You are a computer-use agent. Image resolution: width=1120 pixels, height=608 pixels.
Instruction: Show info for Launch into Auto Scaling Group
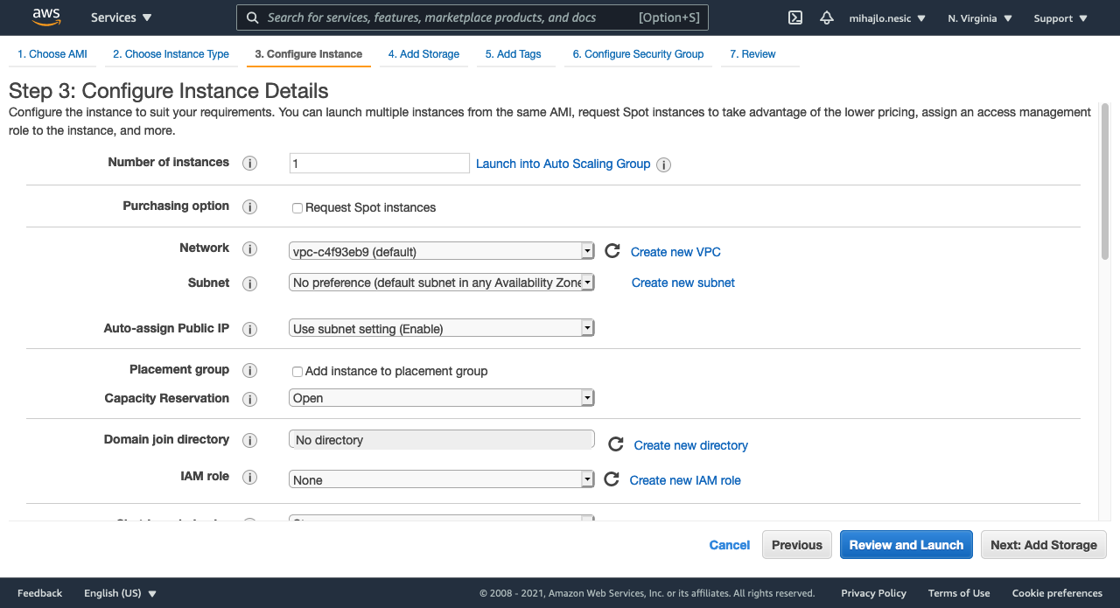[x=664, y=164]
